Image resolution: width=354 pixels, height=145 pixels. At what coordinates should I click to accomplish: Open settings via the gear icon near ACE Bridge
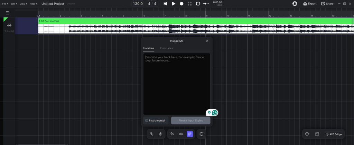coord(307,134)
